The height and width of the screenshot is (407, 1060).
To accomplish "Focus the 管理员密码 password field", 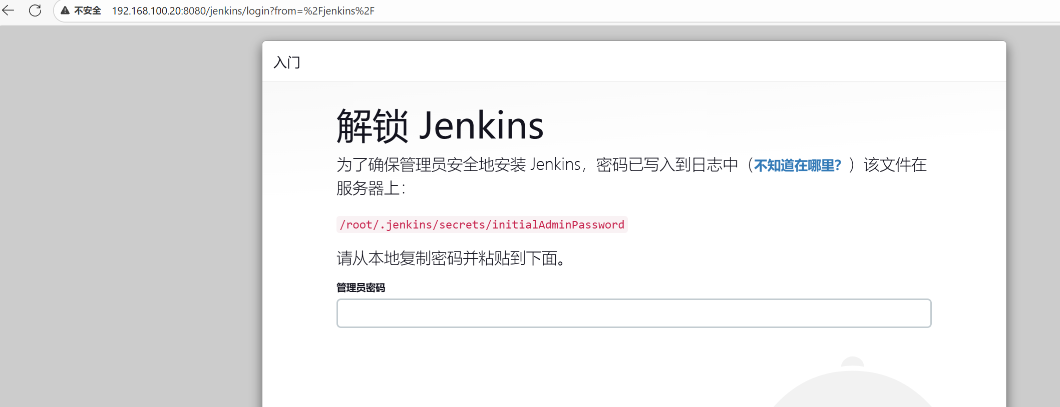I will coord(634,313).
